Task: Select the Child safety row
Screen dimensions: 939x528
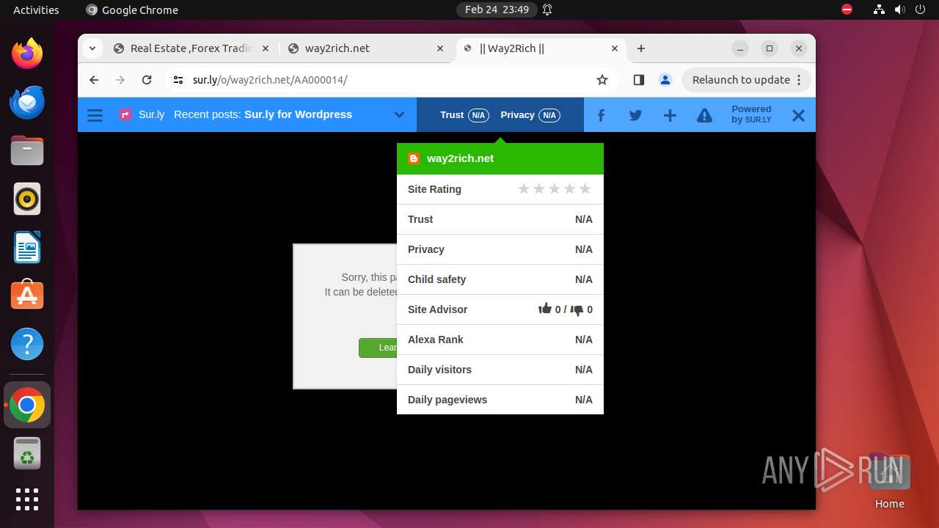Action: pyautogui.click(x=500, y=279)
